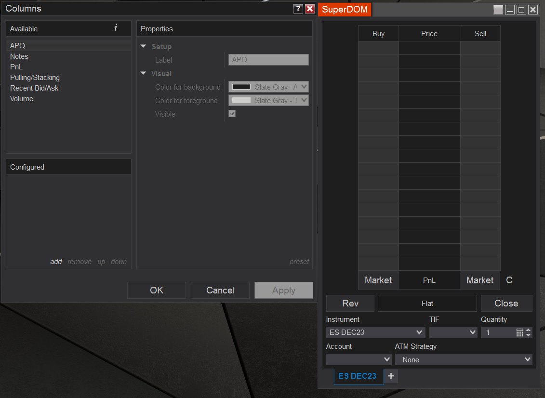The image size is (545, 398).
Task: Click Market button under Buy column
Action: tap(378, 280)
